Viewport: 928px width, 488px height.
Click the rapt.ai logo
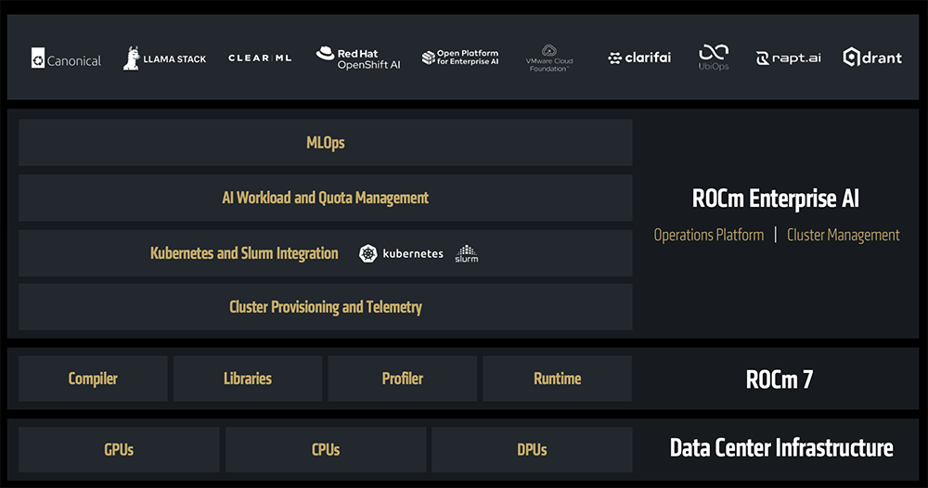click(789, 58)
